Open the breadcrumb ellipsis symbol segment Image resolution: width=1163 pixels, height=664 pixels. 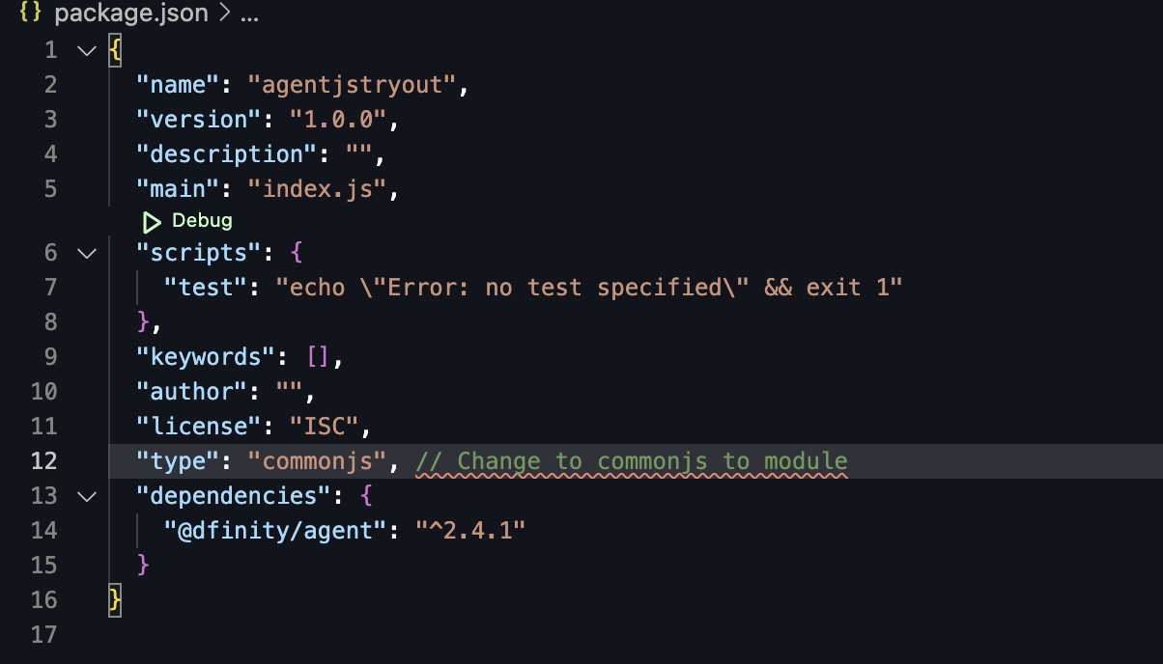[x=248, y=15]
